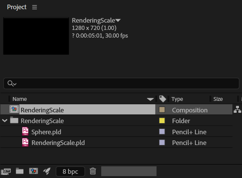The height and width of the screenshot is (178, 242).
Task: Open the Project panel hamburger menu
Action: 35,7
